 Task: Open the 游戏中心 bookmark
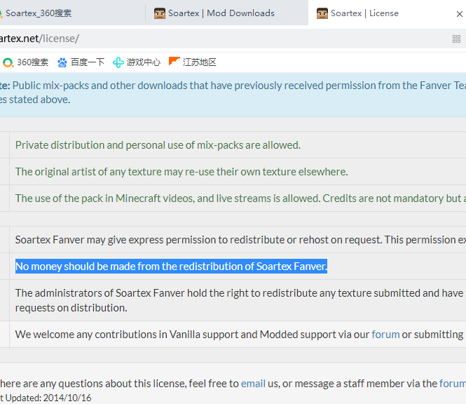(x=137, y=62)
